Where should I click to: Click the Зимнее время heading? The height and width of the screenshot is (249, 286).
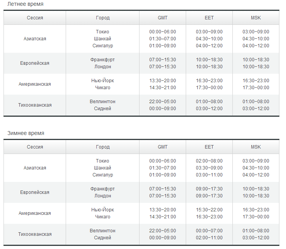click(26, 133)
